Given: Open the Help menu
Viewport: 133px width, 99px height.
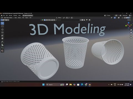Looking at the screenshot, I should tap(19, 15).
